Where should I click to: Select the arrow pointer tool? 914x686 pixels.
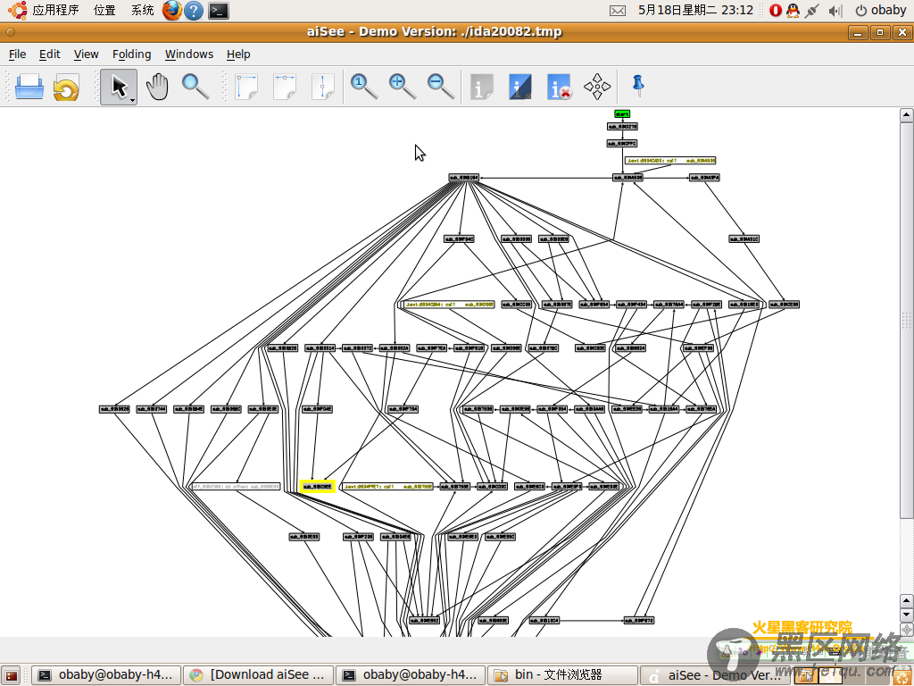(119, 87)
